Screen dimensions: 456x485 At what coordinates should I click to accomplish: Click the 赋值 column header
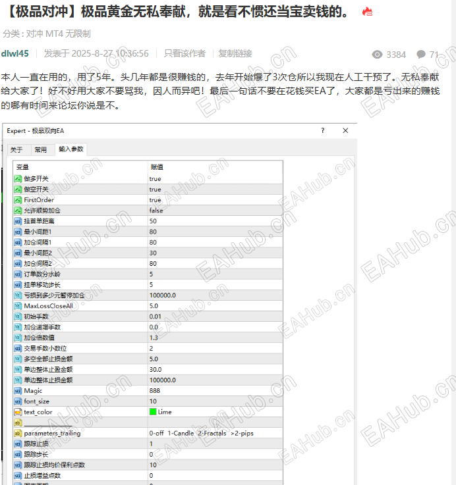click(157, 167)
